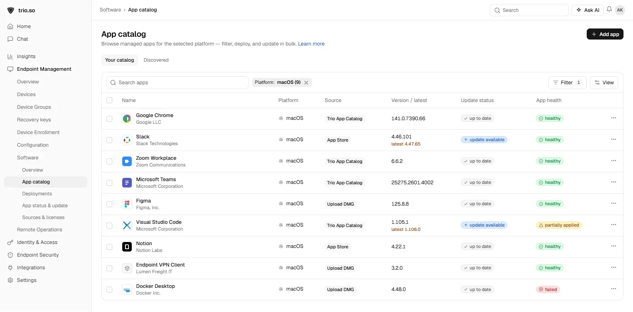Collapse the Endpoint Management section

pyautogui.click(x=44, y=69)
